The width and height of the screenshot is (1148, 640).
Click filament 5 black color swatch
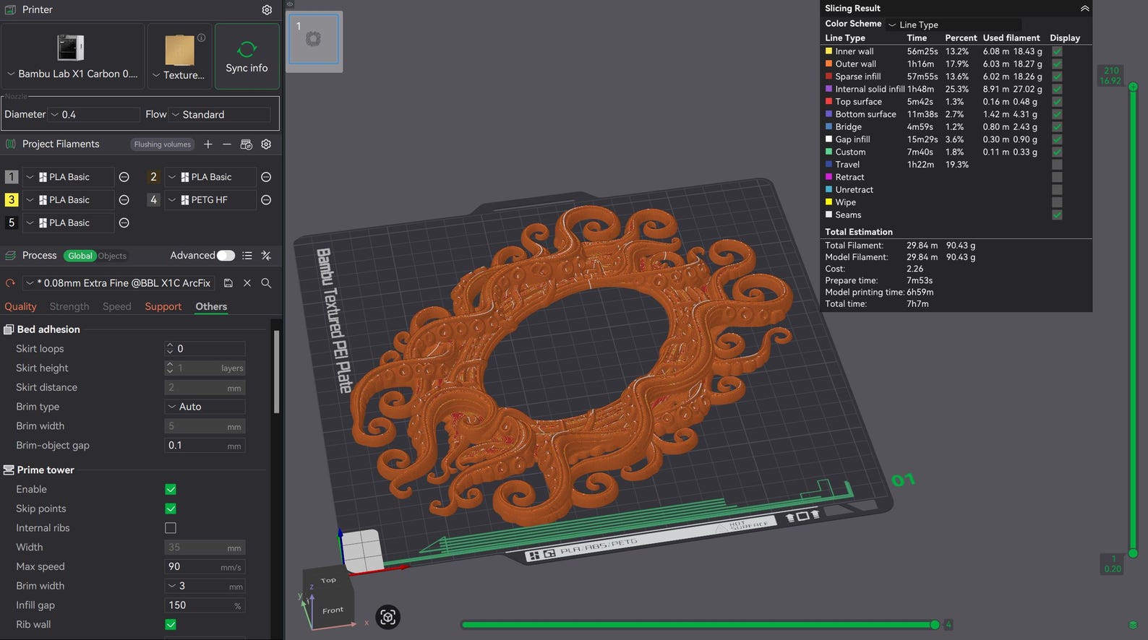click(11, 222)
